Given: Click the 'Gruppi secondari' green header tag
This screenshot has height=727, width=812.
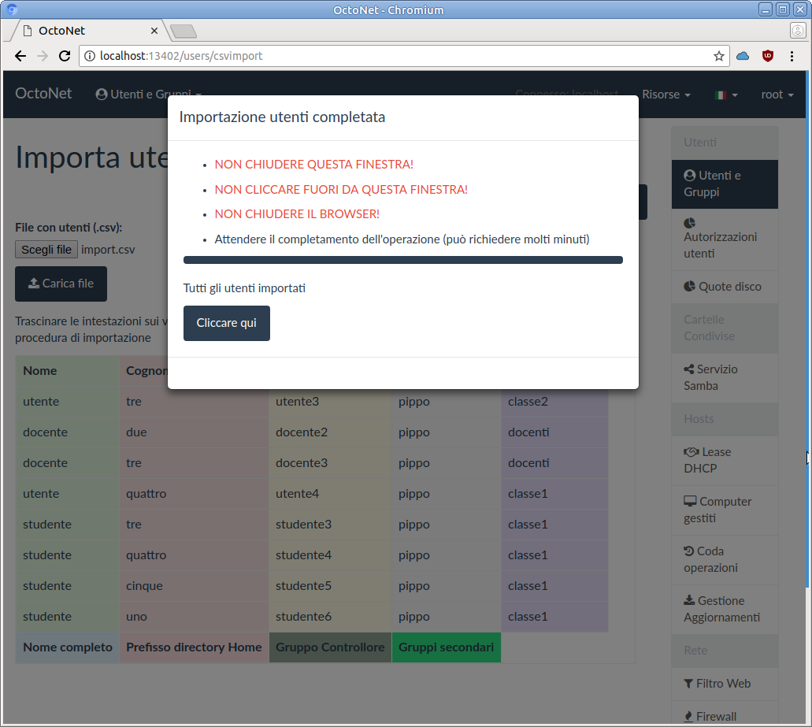Looking at the screenshot, I should coord(447,647).
